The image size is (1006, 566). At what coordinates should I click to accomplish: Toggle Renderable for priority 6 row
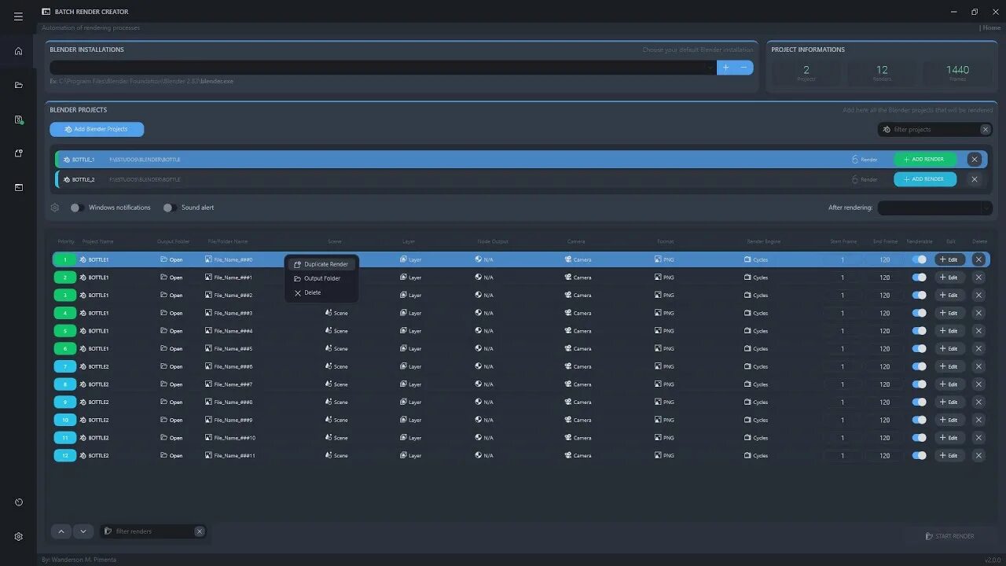920,348
